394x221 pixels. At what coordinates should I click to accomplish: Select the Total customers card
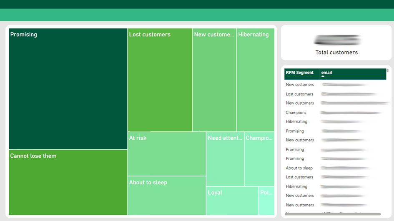pyautogui.click(x=336, y=43)
